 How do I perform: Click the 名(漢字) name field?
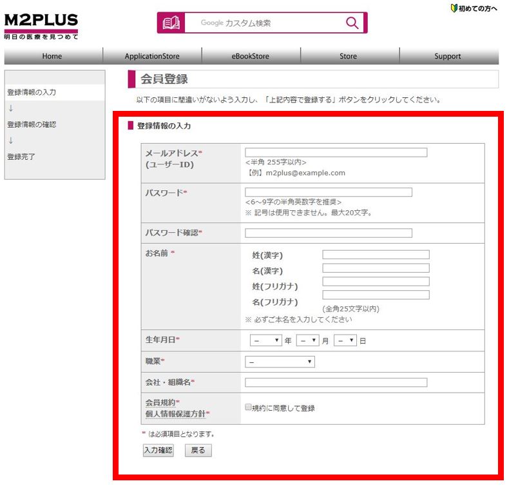pyautogui.click(x=376, y=268)
